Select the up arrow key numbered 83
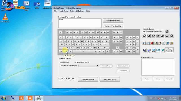This screenshot has width=181, height=101. [118, 48]
